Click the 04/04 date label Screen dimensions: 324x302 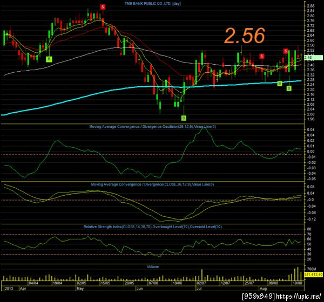pos(33,283)
